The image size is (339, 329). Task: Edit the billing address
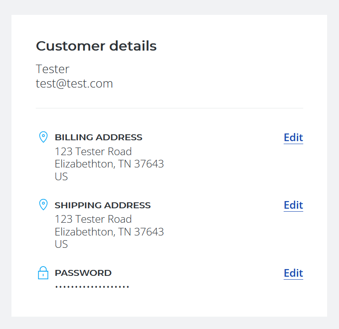coord(293,138)
